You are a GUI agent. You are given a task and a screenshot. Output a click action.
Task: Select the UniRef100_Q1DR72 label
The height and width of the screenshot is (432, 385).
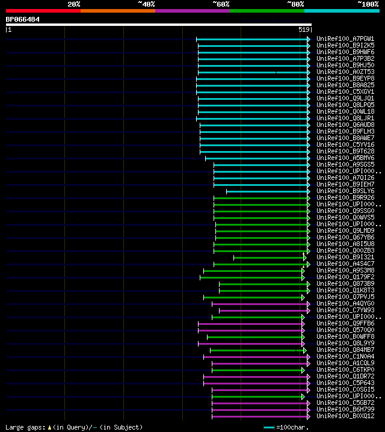(x=345, y=376)
